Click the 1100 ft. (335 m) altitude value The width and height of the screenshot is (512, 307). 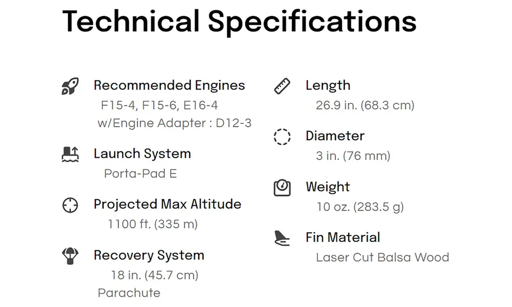click(153, 225)
